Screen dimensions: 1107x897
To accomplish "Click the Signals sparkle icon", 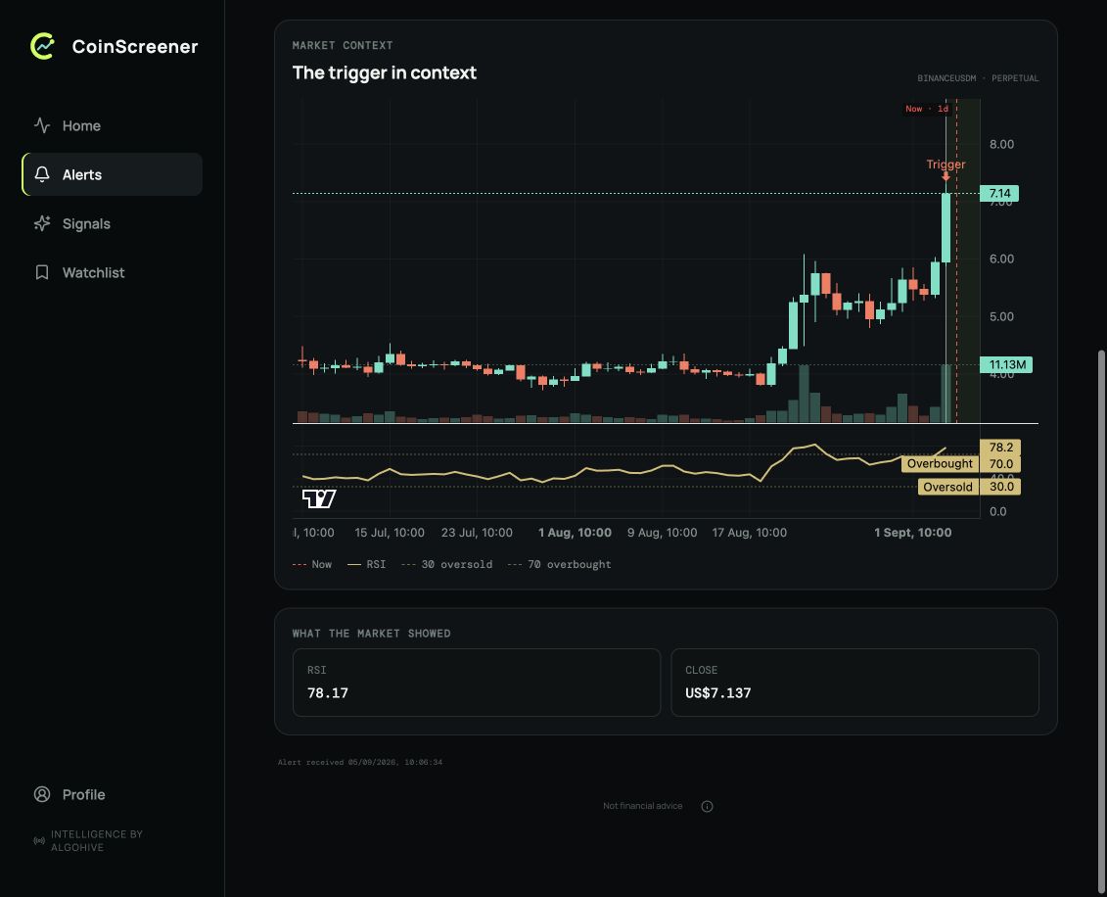I will click(x=42, y=223).
